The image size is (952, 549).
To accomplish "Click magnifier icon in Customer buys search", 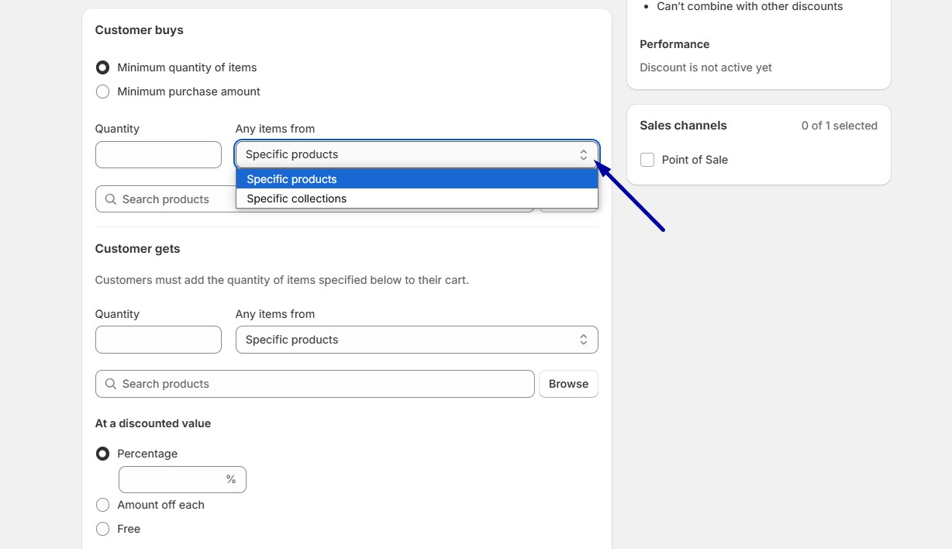I will [110, 199].
